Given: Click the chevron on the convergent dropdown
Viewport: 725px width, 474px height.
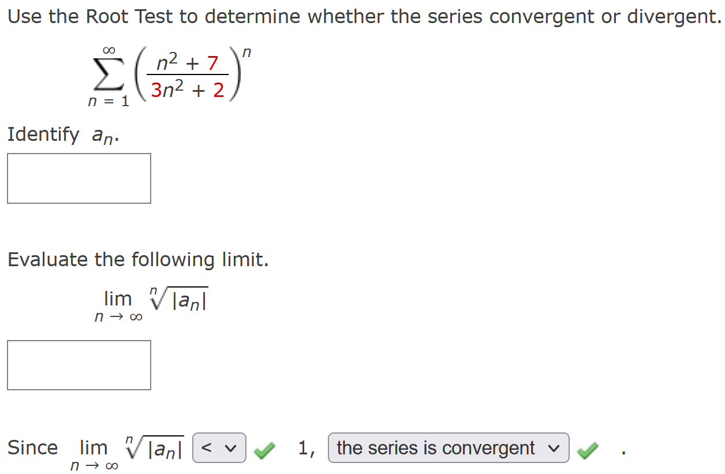Looking at the screenshot, I should tap(554, 447).
